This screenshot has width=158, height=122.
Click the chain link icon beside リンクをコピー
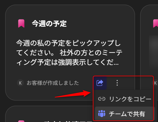coord(102,99)
